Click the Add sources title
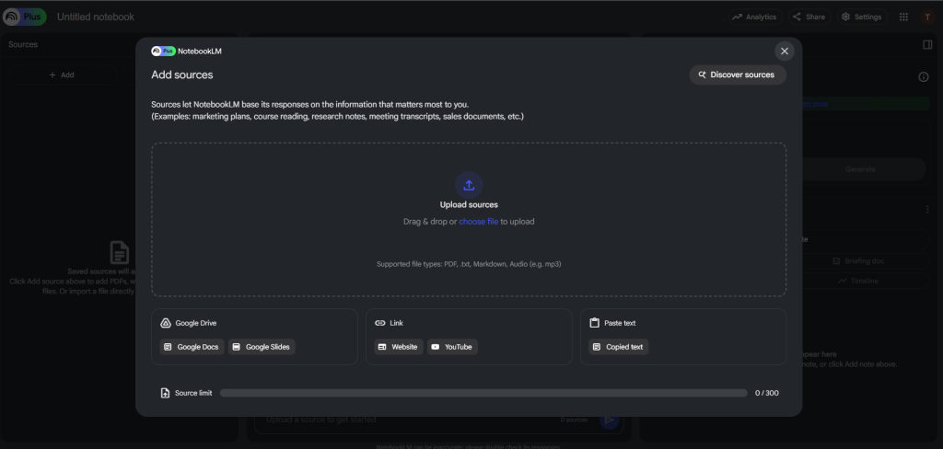Image resolution: width=943 pixels, height=449 pixels. (x=181, y=75)
